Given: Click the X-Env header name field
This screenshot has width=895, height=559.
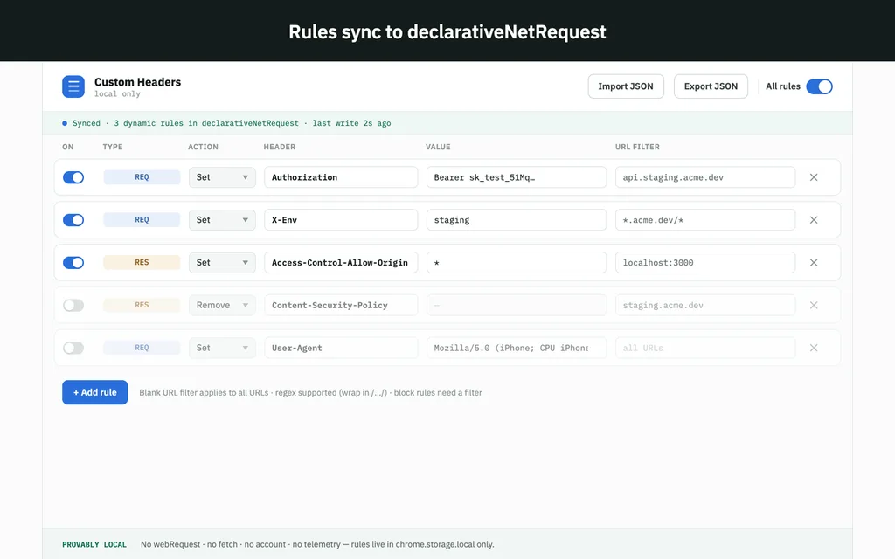Looking at the screenshot, I should (x=341, y=220).
